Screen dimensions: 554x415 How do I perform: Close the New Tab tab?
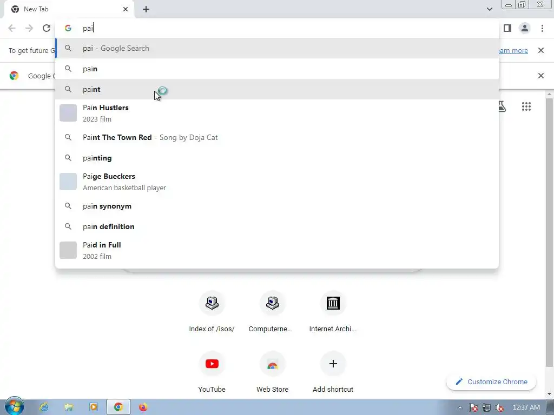[126, 9]
